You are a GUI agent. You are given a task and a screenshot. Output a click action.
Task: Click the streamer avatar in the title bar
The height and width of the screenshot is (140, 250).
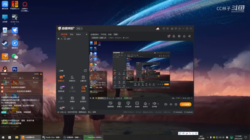pos(157,29)
